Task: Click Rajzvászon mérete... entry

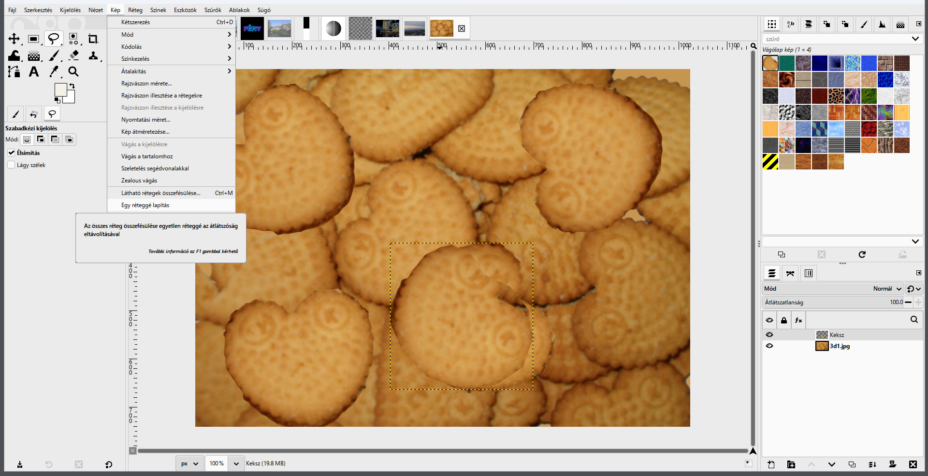Action: [171, 84]
